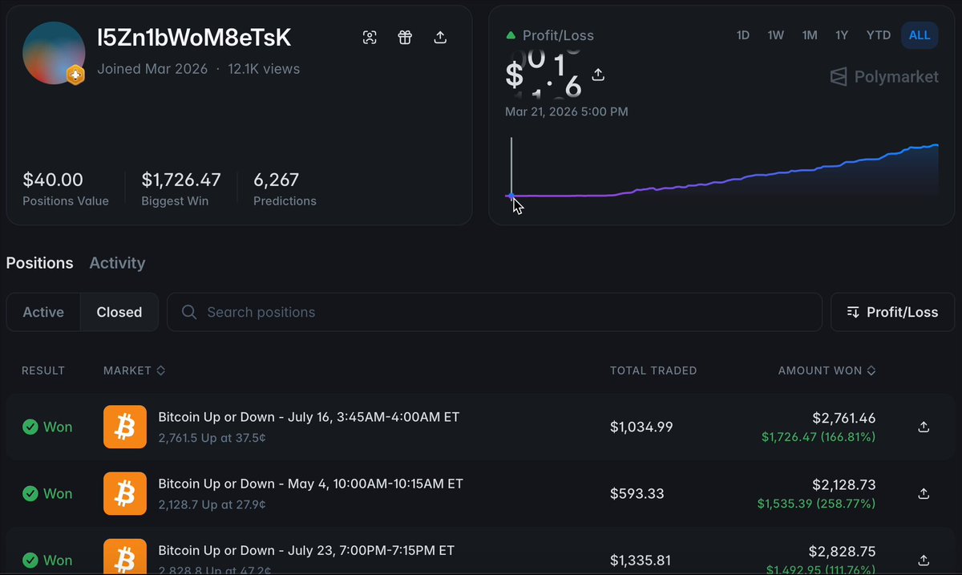The image size is (962, 575).
Task: Open Bitcoin Up or Down July 23 market
Action: click(x=306, y=550)
